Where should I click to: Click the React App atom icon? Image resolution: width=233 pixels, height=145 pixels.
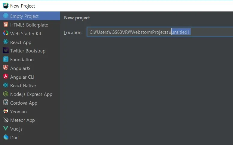[6, 42]
